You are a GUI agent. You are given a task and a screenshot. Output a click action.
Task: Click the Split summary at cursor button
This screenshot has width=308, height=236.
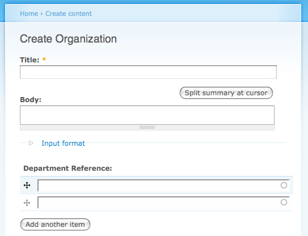pyautogui.click(x=226, y=92)
